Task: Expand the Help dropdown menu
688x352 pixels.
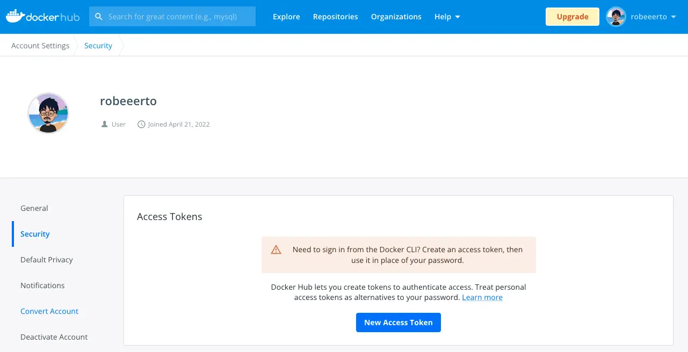Action: [447, 17]
